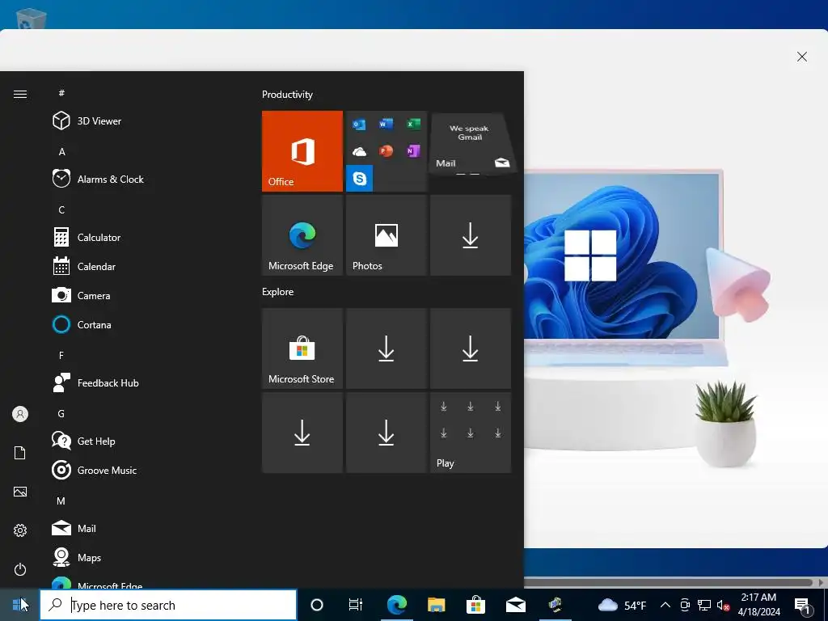Image resolution: width=828 pixels, height=621 pixels.
Task: Click the pending download tile beside Photos
Action: pyautogui.click(x=471, y=235)
